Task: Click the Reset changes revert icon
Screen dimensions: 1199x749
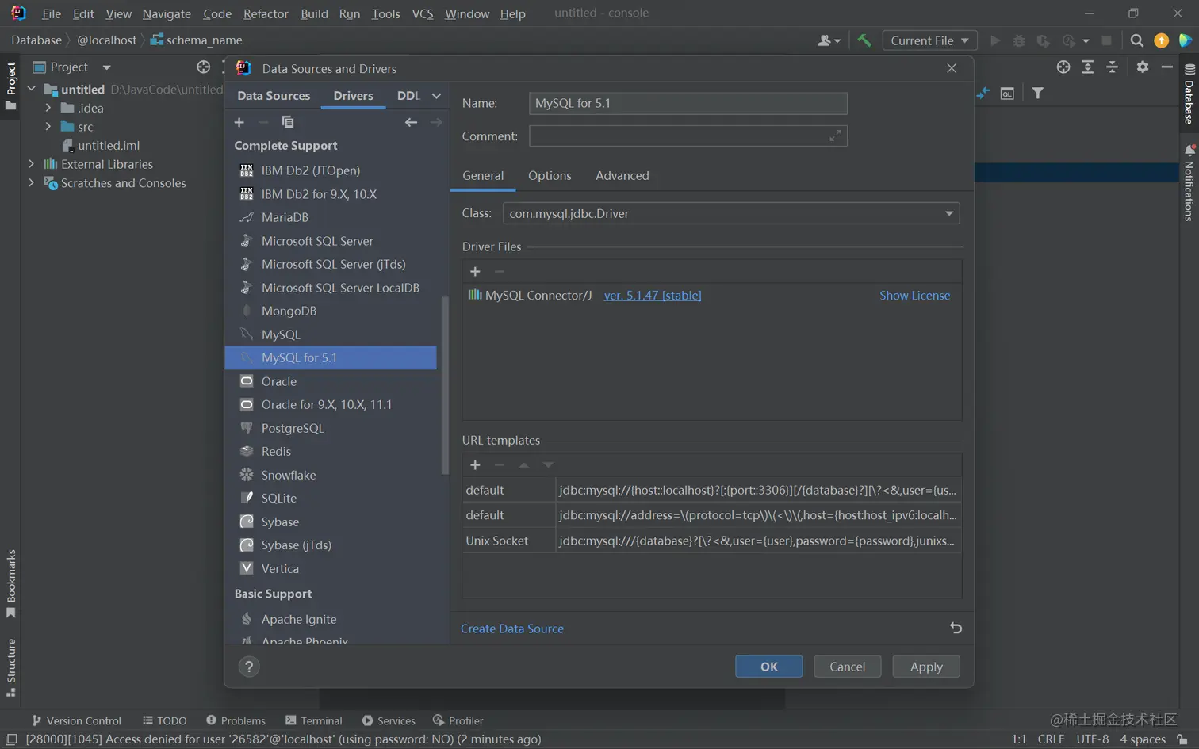Action: (x=956, y=628)
